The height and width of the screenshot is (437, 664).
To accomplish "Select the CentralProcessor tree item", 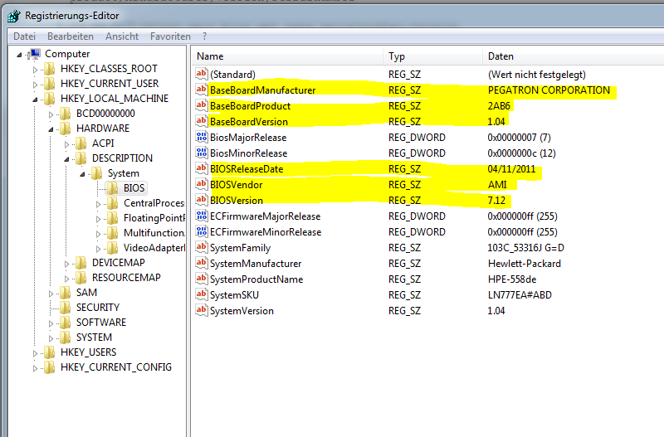I will pyautogui.click(x=154, y=203).
